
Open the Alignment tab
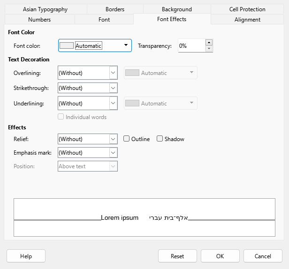click(247, 20)
